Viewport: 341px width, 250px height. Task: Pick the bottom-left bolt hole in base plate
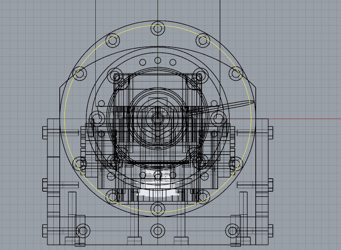83,231
